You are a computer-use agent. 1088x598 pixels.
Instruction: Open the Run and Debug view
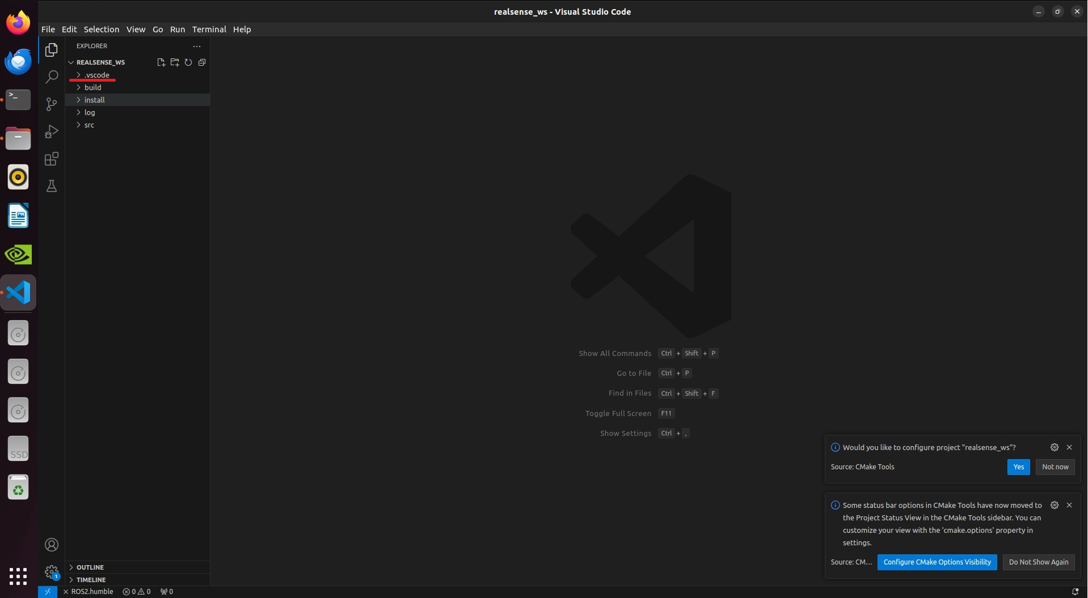tap(52, 132)
